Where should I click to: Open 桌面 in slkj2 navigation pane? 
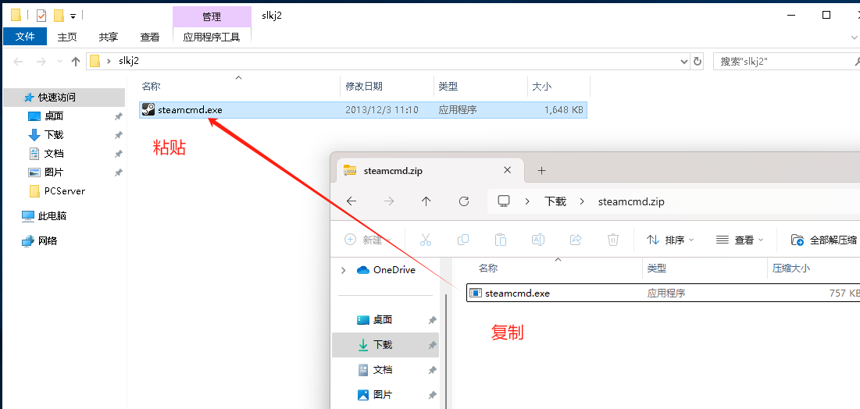(55, 116)
